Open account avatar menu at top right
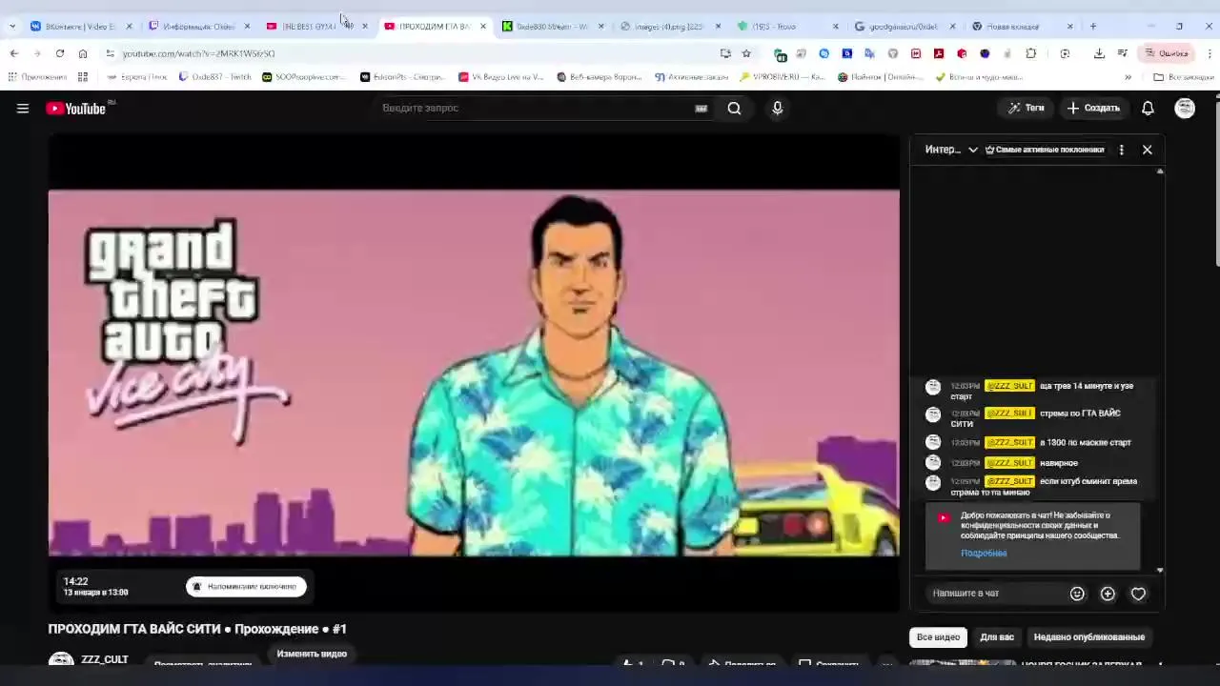 1185,109
